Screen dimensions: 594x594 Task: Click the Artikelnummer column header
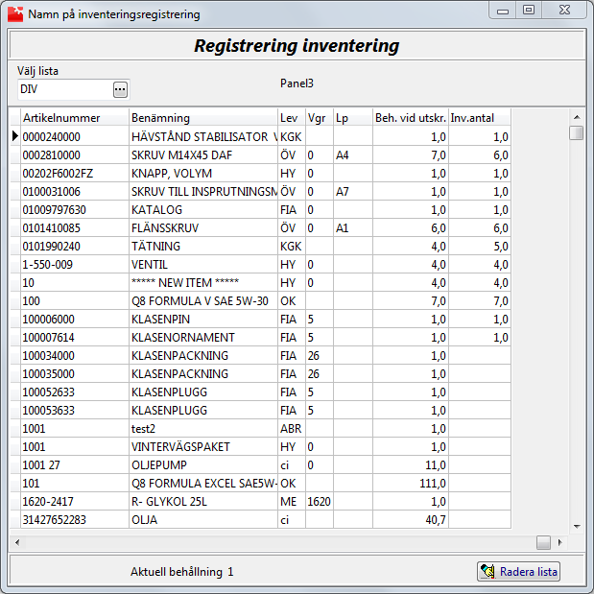click(x=75, y=118)
